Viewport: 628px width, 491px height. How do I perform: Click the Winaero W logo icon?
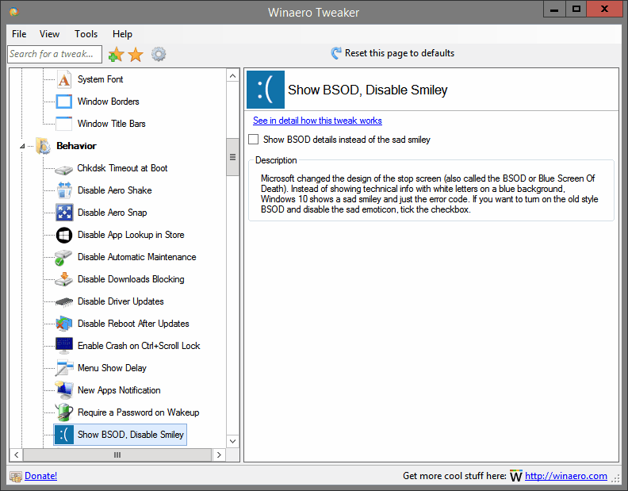516,476
